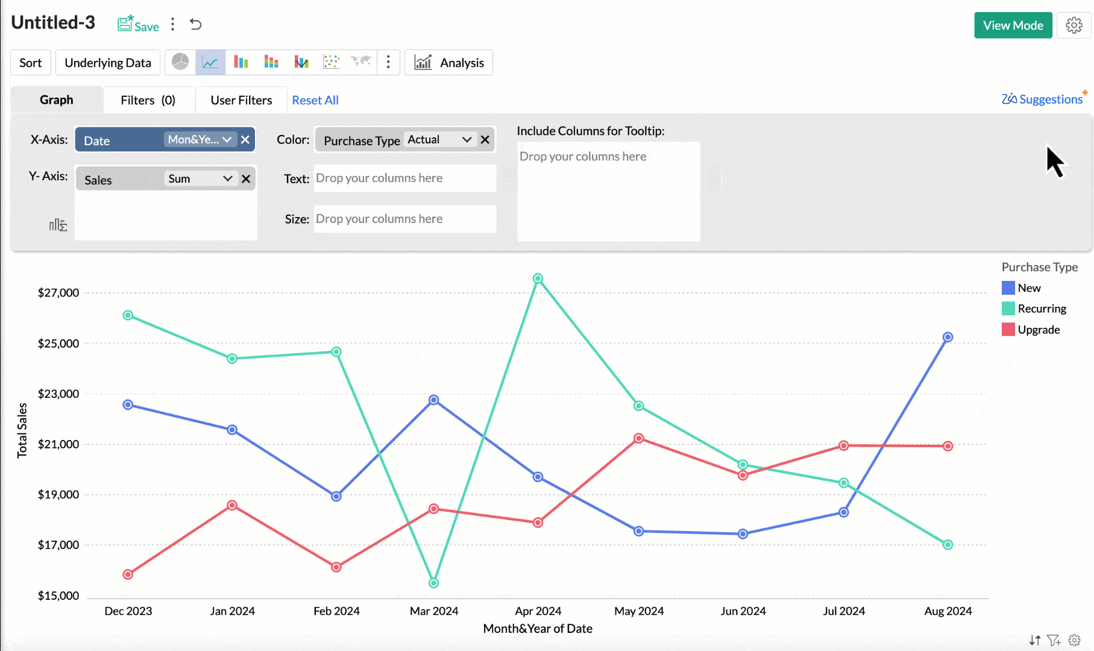Click the undo arrow icon
The height and width of the screenshot is (651, 1094).
tap(195, 24)
